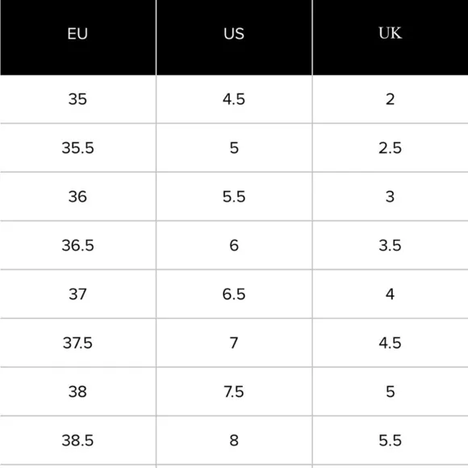468x468 pixels.
Task: Choose UK size 2 cell
Action: tap(390, 99)
